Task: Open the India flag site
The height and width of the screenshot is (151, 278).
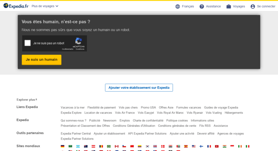Action: tap(224, 146)
